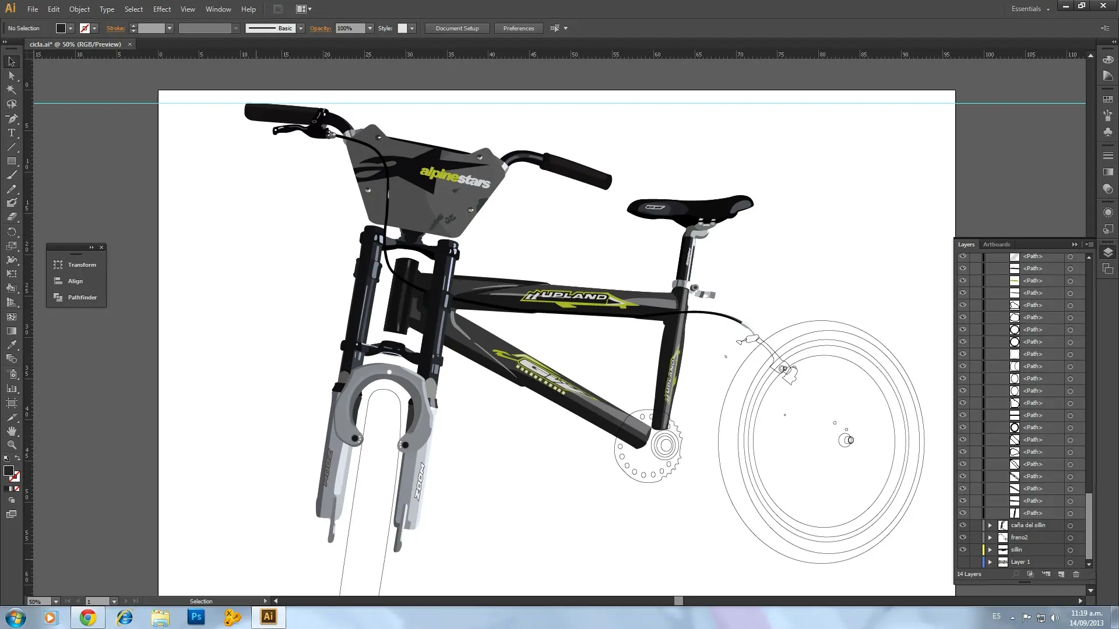Click the graphic Style swatch
Screen dimensions: 1119x629
[x=402, y=29]
